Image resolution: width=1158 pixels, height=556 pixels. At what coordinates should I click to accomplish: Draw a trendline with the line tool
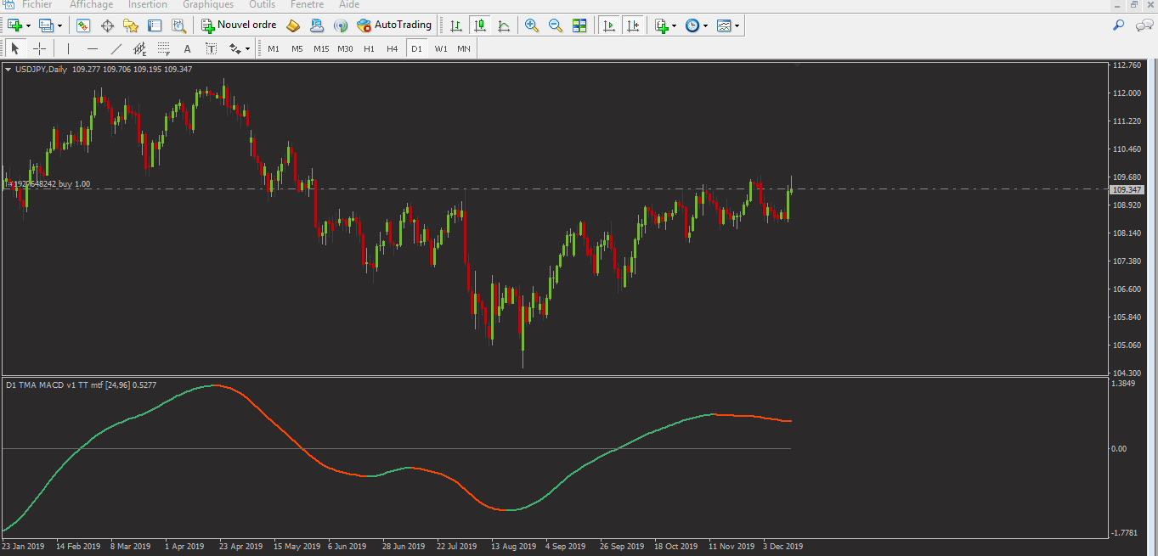pyautogui.click(x=116, y=48)
